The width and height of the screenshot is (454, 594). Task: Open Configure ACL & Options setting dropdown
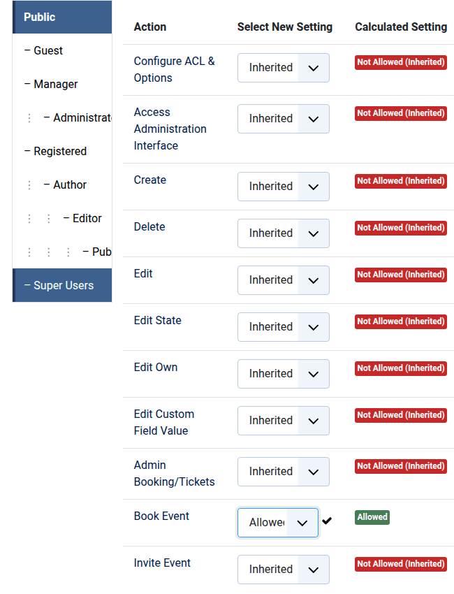[x=283, y=68]
